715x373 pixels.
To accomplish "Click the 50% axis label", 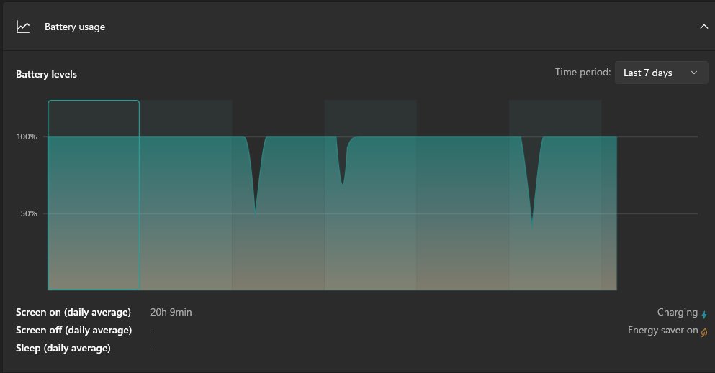I will coord(29,213).
